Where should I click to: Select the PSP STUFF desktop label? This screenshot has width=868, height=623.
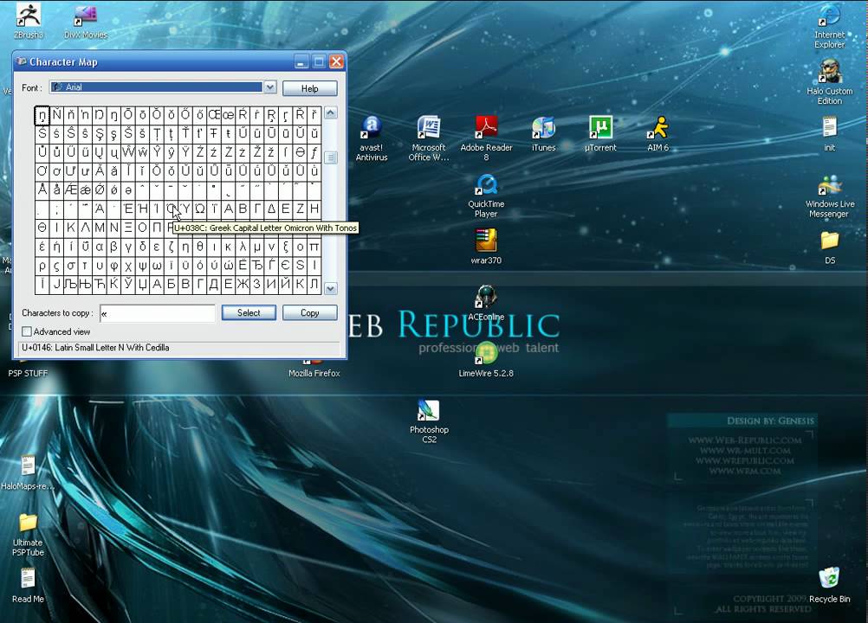pyautogui.click(x=28, y=373)
